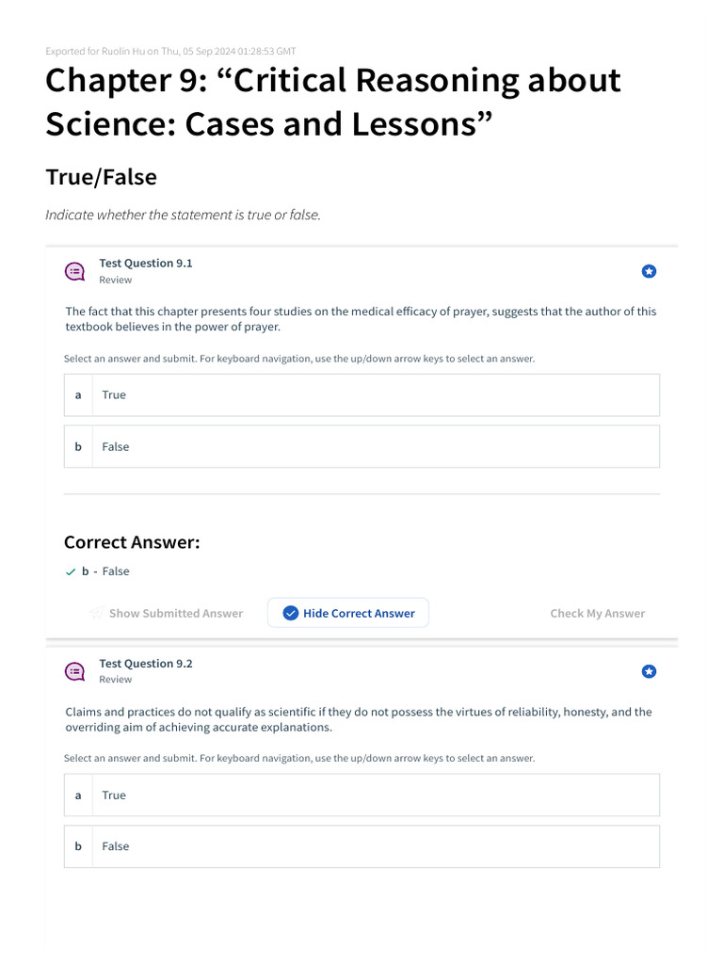Choose False for Question 9.2
The width and height of the screenshot is (723, 964).
pyautogui.click(x=361, y=846)
